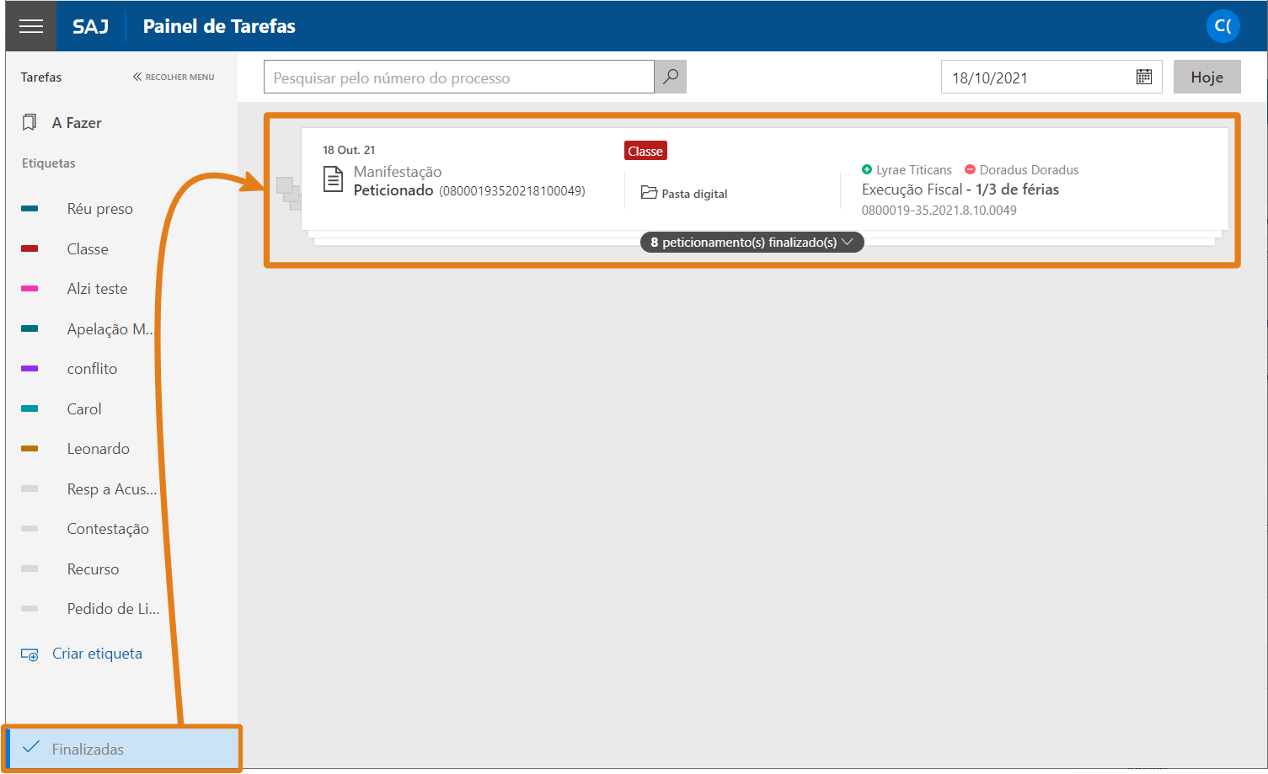Click the SAJ logo
1268x774 pixels.
pos(90,27)
